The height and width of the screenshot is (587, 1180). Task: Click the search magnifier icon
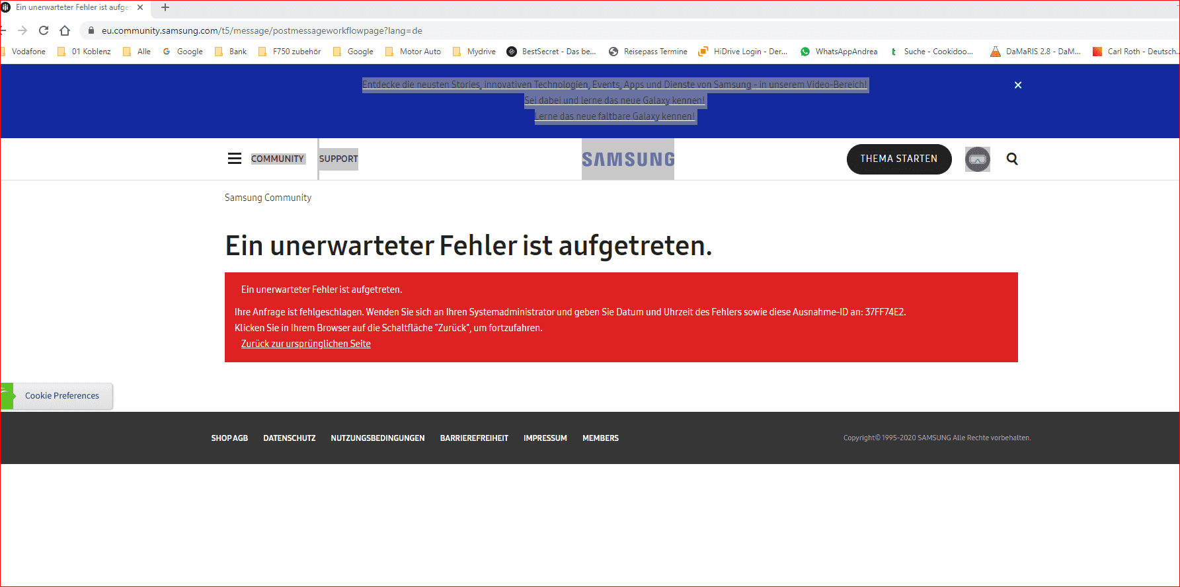pyautogui.click(x=1012, y=159)
